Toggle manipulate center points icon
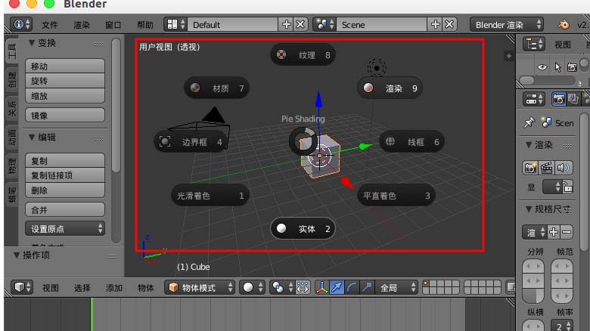This screenshot has height=331, width=590. (303, 287)
